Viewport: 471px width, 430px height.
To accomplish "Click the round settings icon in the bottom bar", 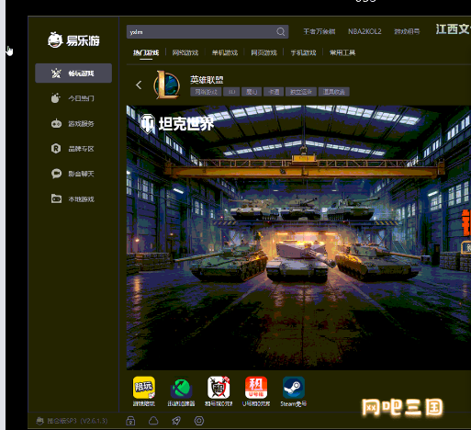I will (x=199, y=421).
